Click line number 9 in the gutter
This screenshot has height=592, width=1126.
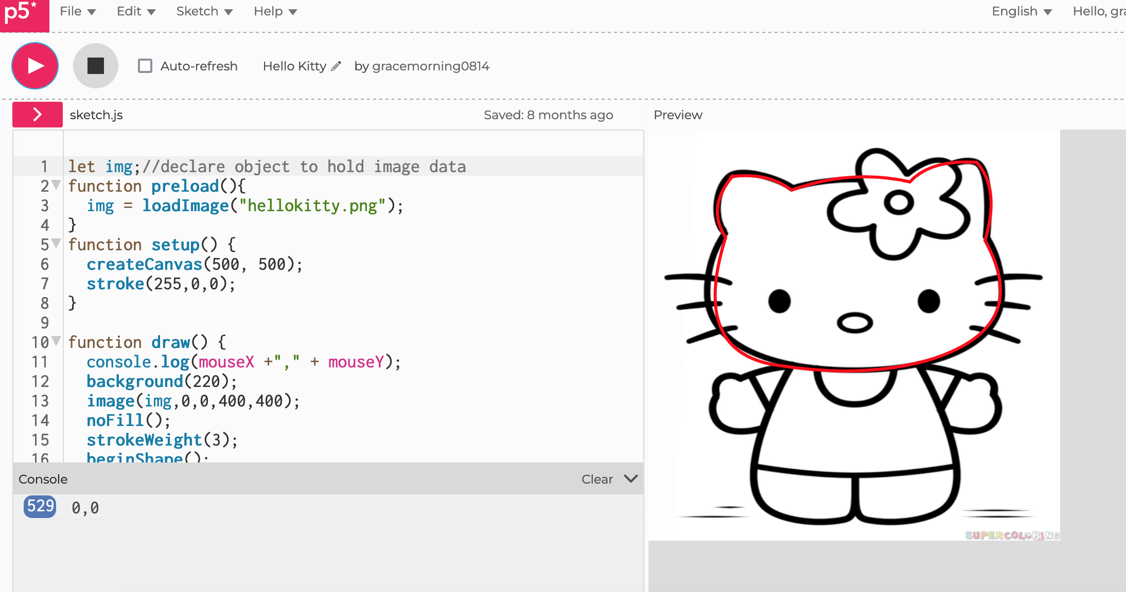point(45,323)
